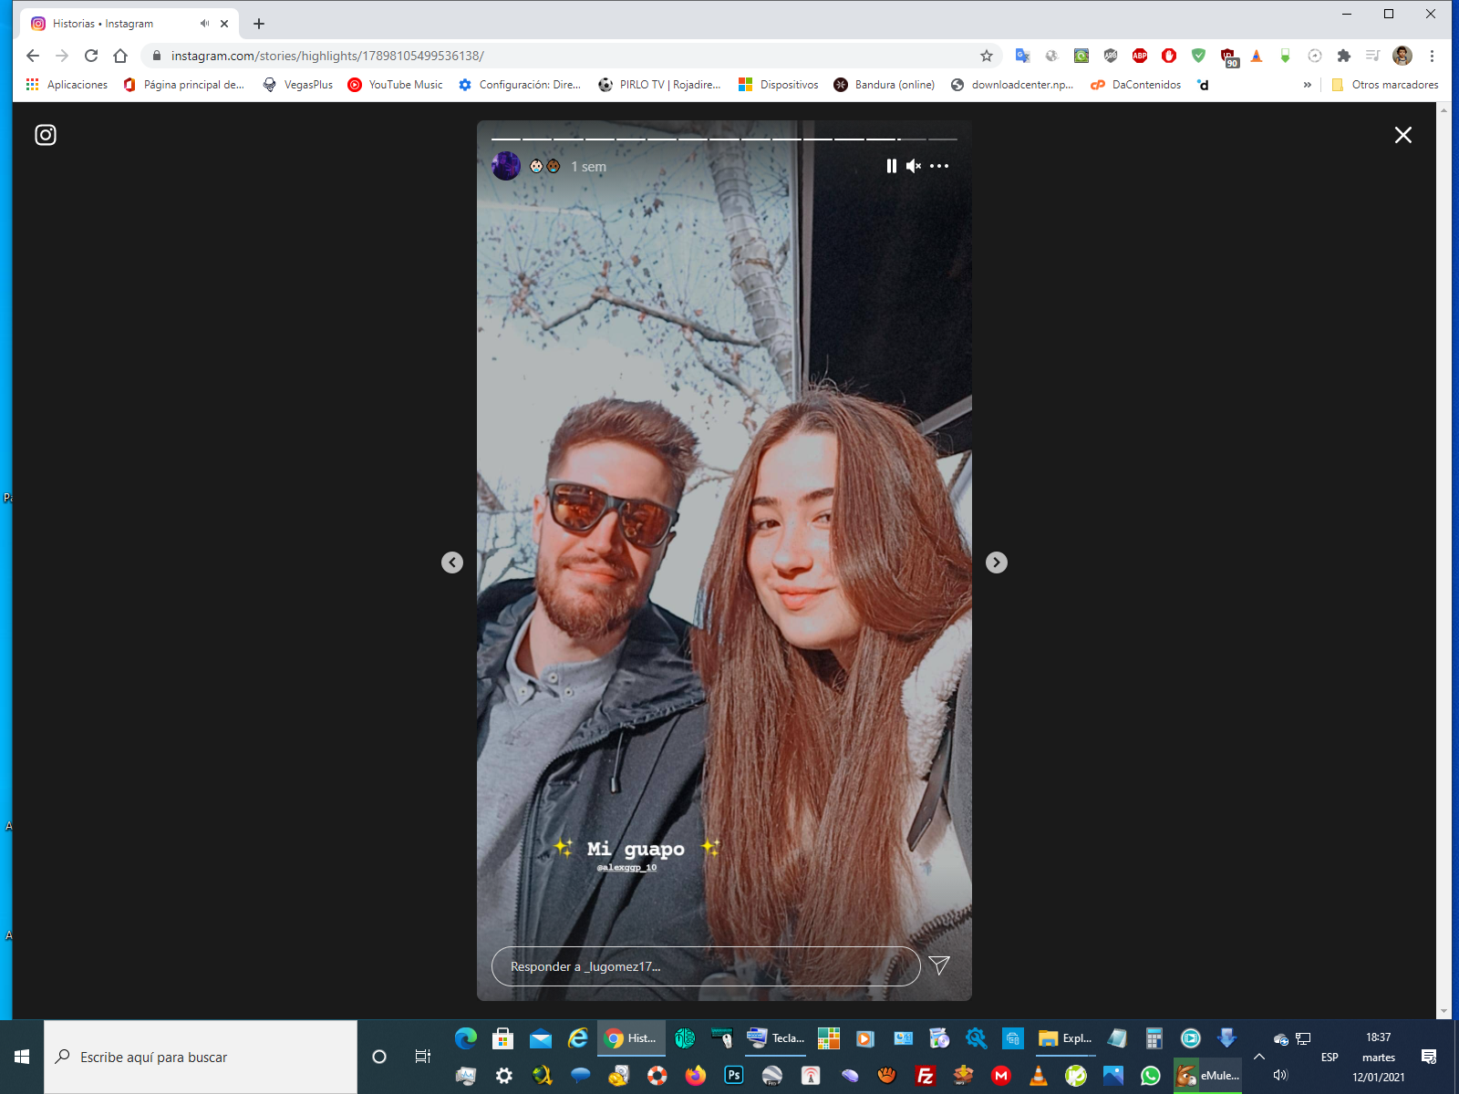Expand the hidden bookmarks overflow chevron

pos(1307,85)
